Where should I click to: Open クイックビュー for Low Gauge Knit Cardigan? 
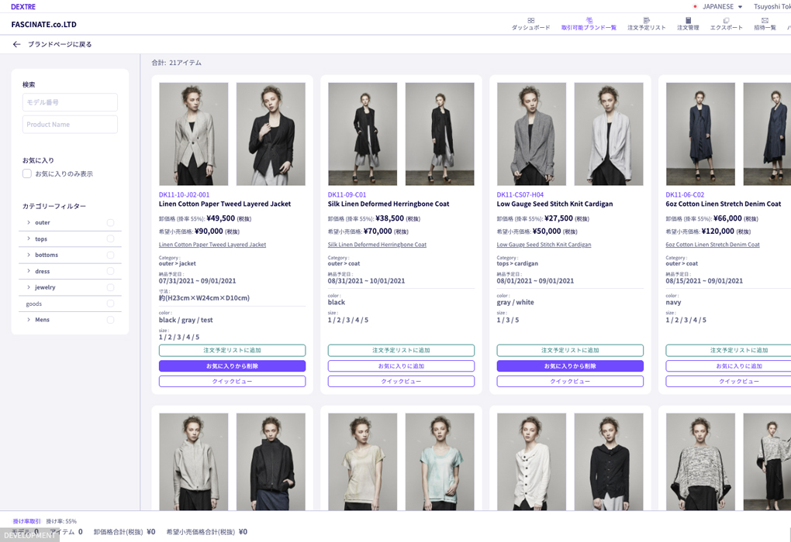click(570, 381)
